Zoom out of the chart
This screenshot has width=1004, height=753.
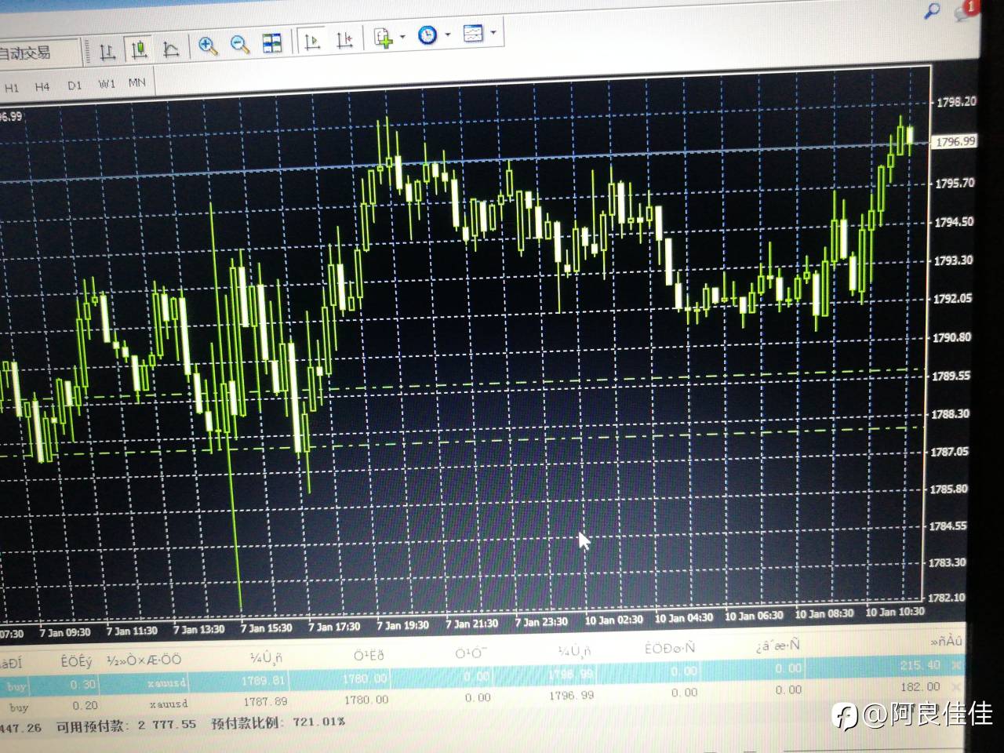click(x=240, y=45)
